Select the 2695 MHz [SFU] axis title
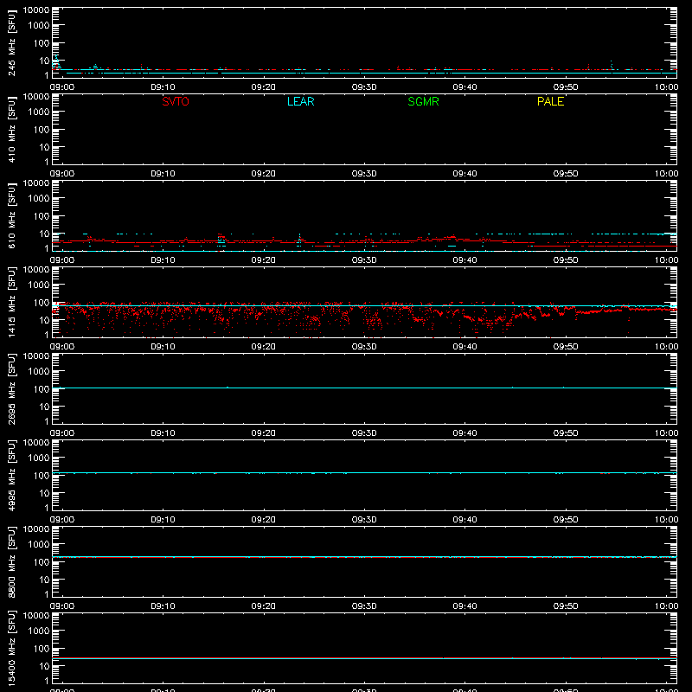Screen dimensions: 692x692 coord(12,388)
